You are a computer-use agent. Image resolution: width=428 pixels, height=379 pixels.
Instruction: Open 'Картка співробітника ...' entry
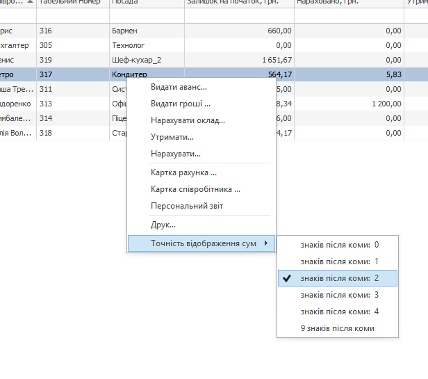pyautogui.click(x=195, y=188)
